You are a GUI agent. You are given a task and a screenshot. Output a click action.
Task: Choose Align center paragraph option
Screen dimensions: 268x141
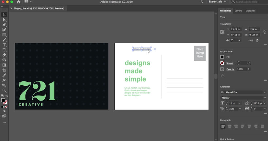(229, 126)
